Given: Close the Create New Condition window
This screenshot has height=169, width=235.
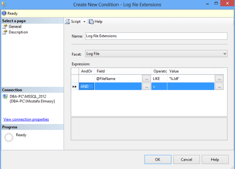Looking at the screenshot, I should 227,3.
